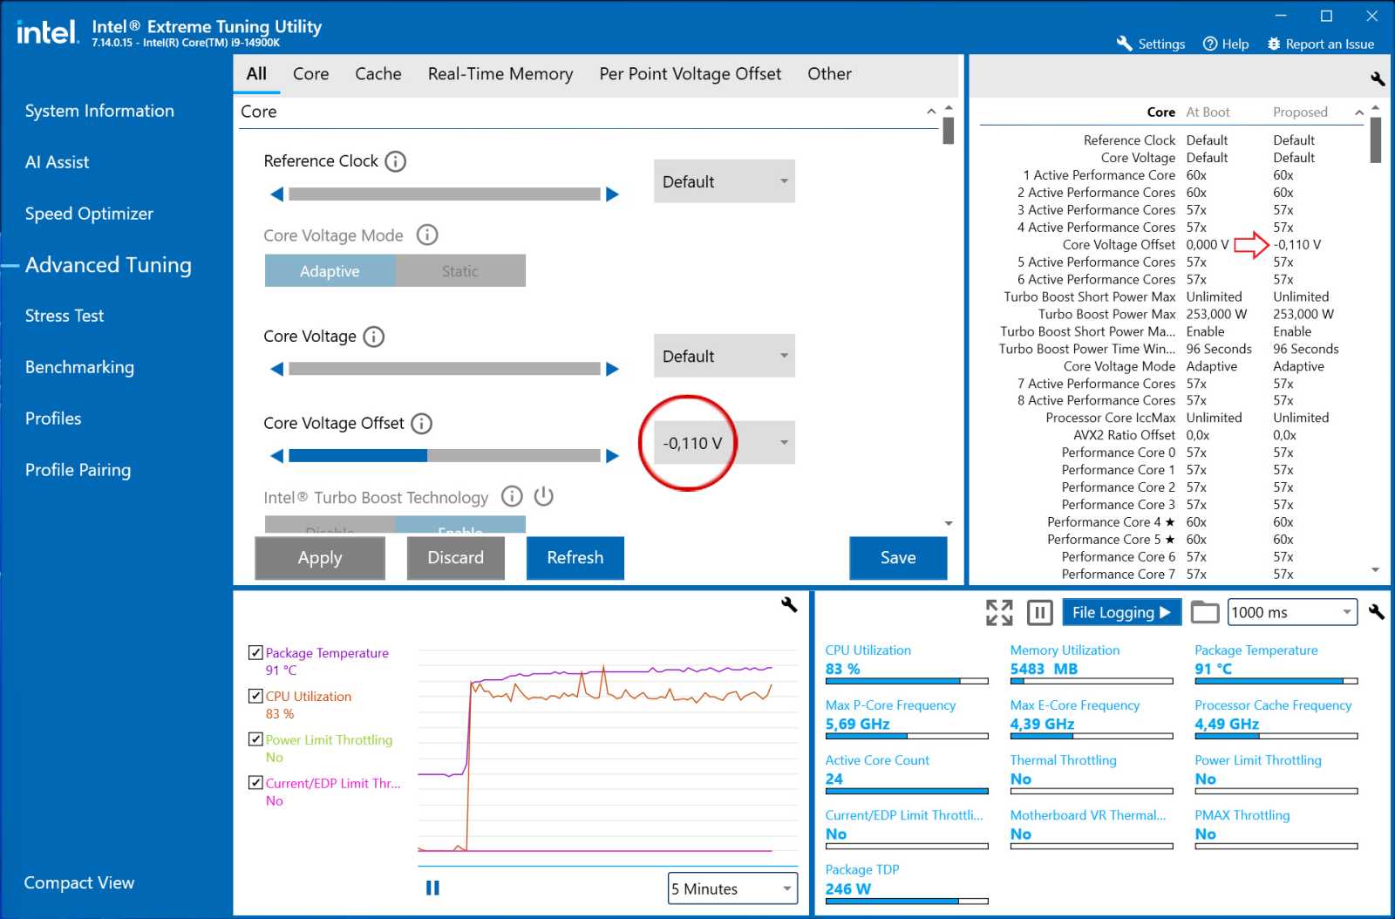1395x919 pixels.
Task: Click wrench icon above Core proposed settings list
Action: pos(1378,78)
